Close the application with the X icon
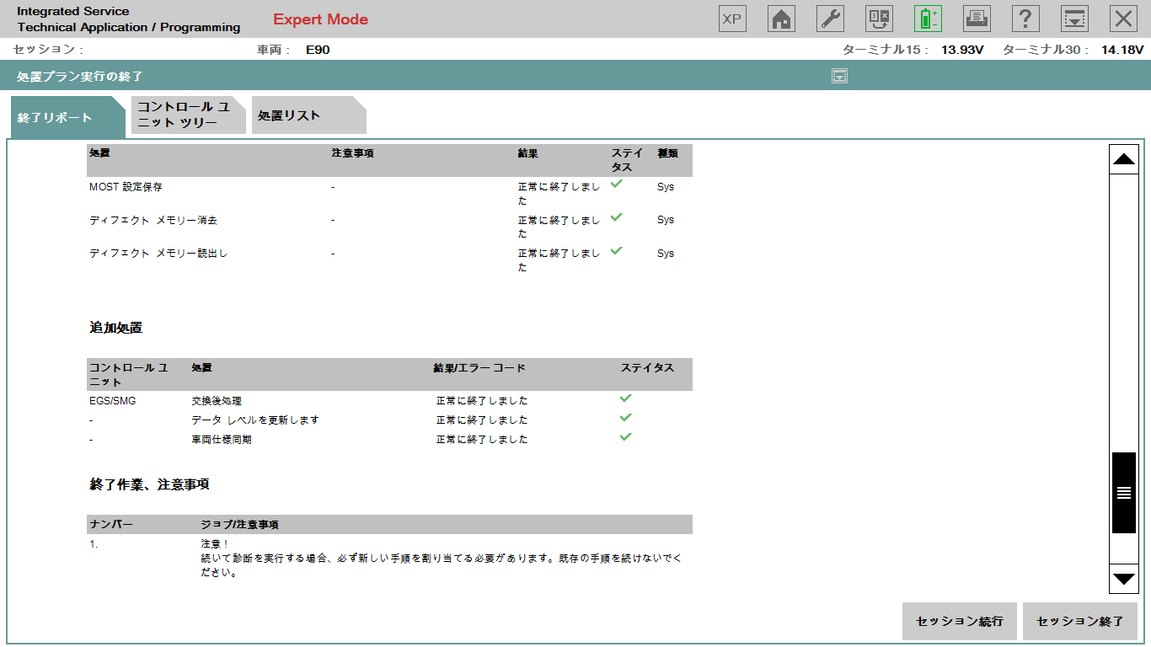Screen dimensions: 1151x647 click(x=1123, y=19)
